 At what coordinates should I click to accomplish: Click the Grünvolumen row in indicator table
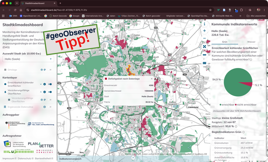(238, 143)
